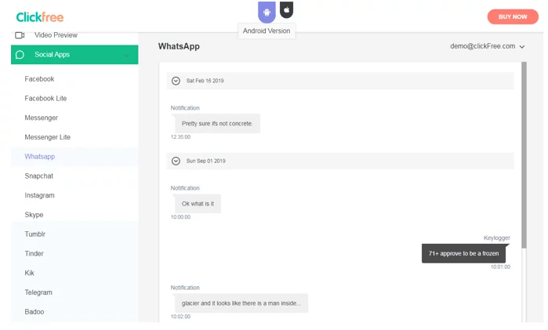
Task: Click message 'Ok what is it'
Action: tap(198, 204)
